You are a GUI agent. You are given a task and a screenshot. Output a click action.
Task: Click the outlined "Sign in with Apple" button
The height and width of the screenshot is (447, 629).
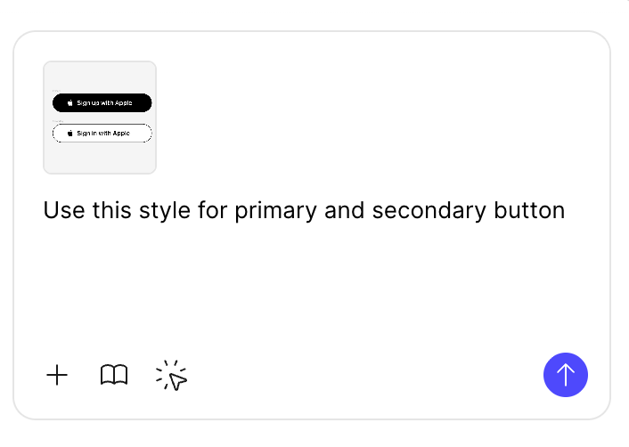(x=102, y=134)
